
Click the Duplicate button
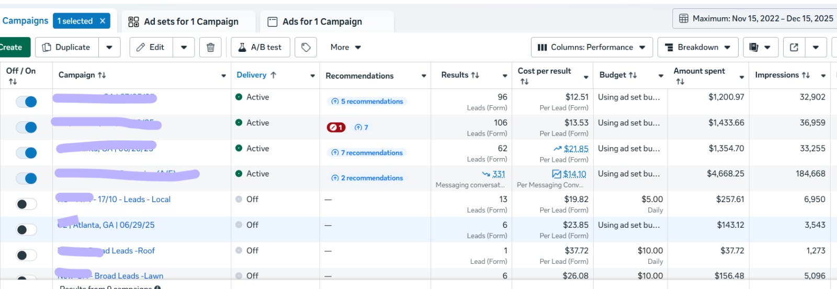tap(67, 47)
